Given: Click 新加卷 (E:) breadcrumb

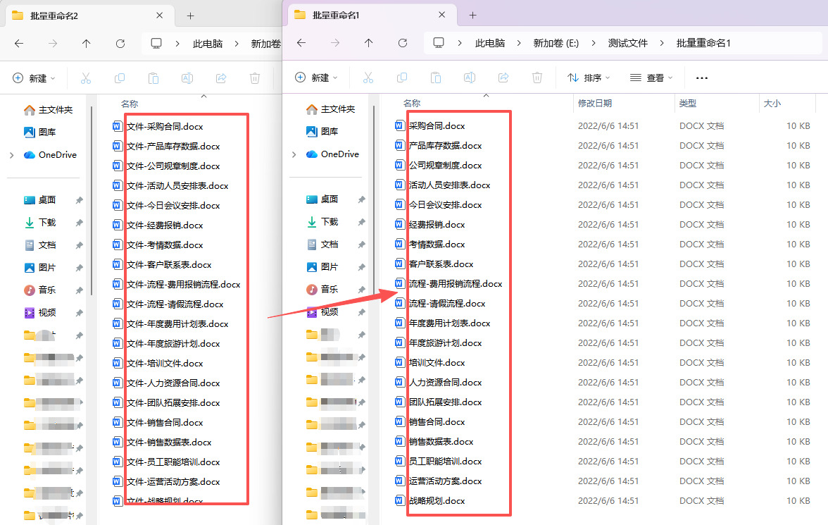Looking at the screenshot, I should [556, 44].
